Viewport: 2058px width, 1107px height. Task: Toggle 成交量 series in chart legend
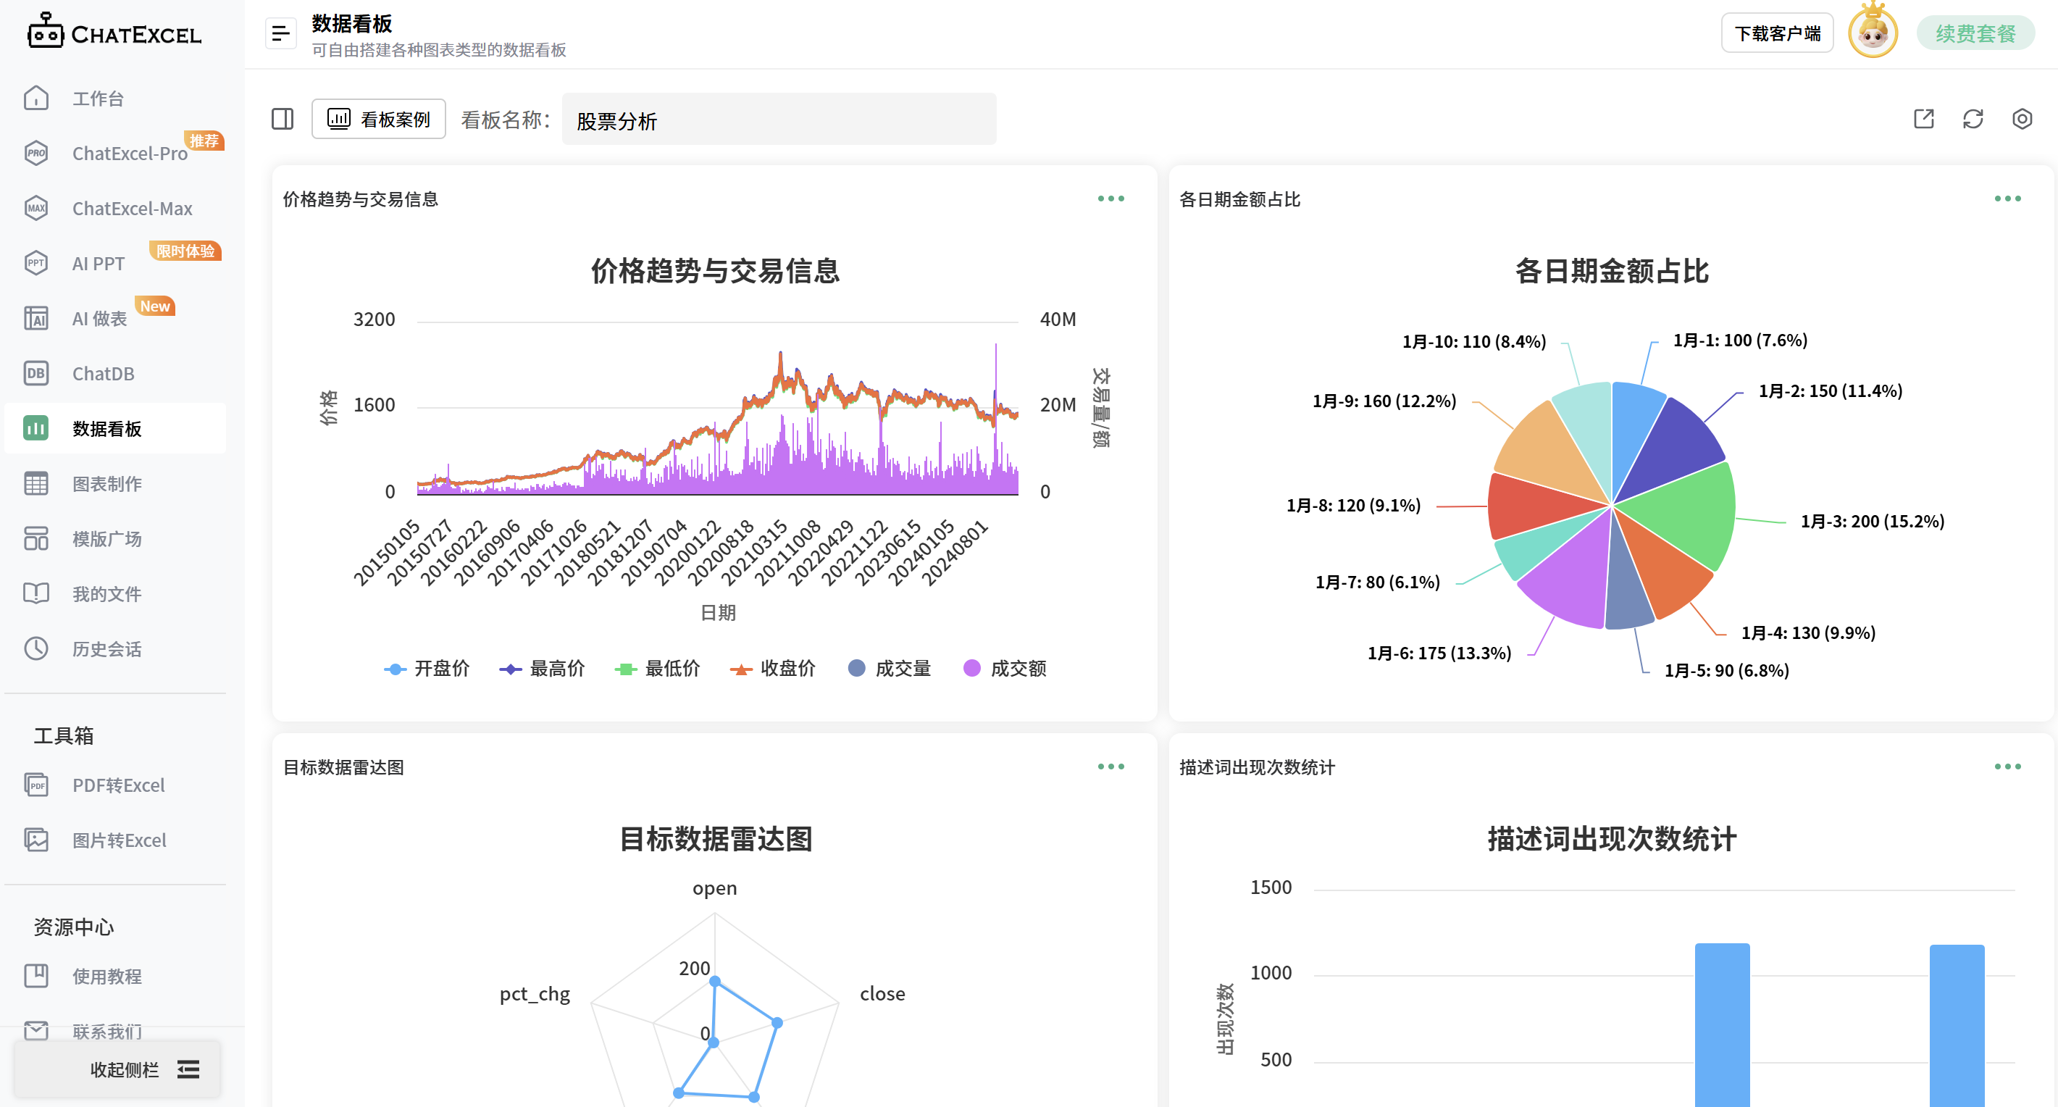pyautogui.click(x=889, y=668)
